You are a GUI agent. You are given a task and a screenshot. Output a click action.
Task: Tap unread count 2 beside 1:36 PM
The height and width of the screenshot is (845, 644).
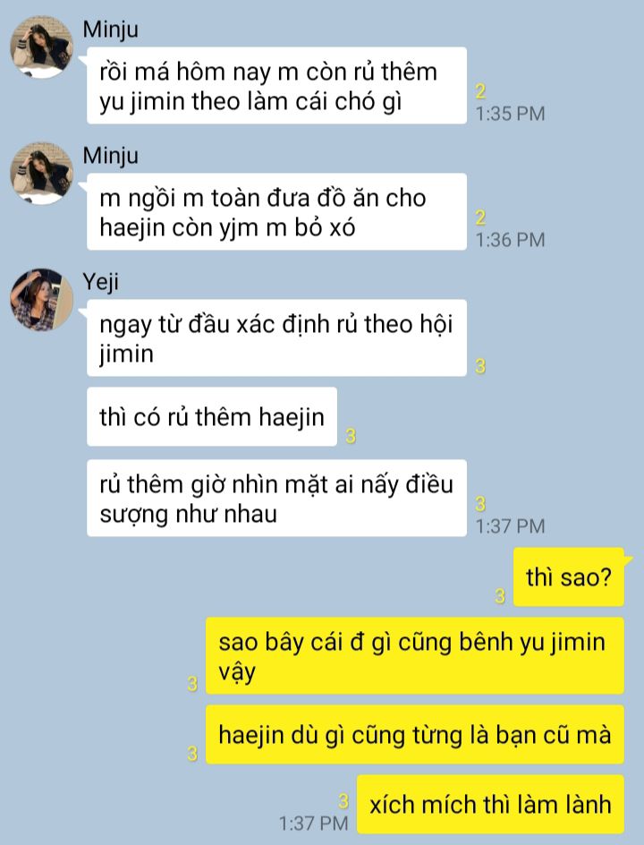(x=481, y=218)
